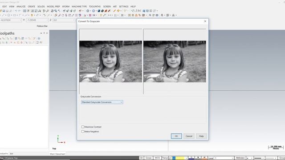The height and width of the screenshot is (160, 285).
Task: Click the Dynamic rotation swirl icon
Action: (x=52, y=11)
